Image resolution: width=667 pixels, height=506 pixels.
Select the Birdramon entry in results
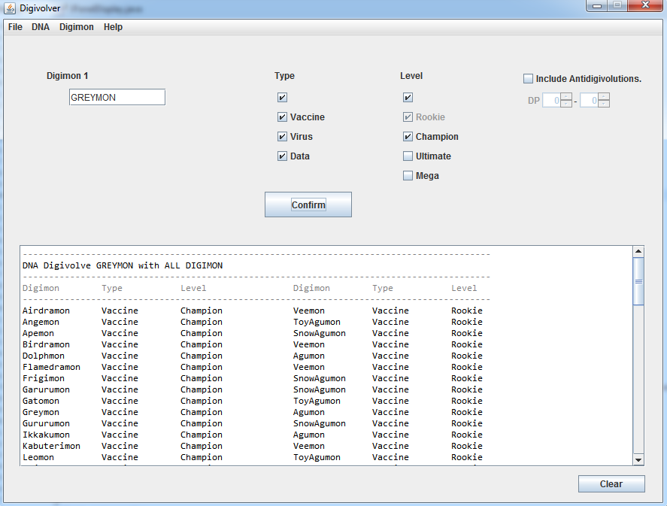click(x=46, y=344)
